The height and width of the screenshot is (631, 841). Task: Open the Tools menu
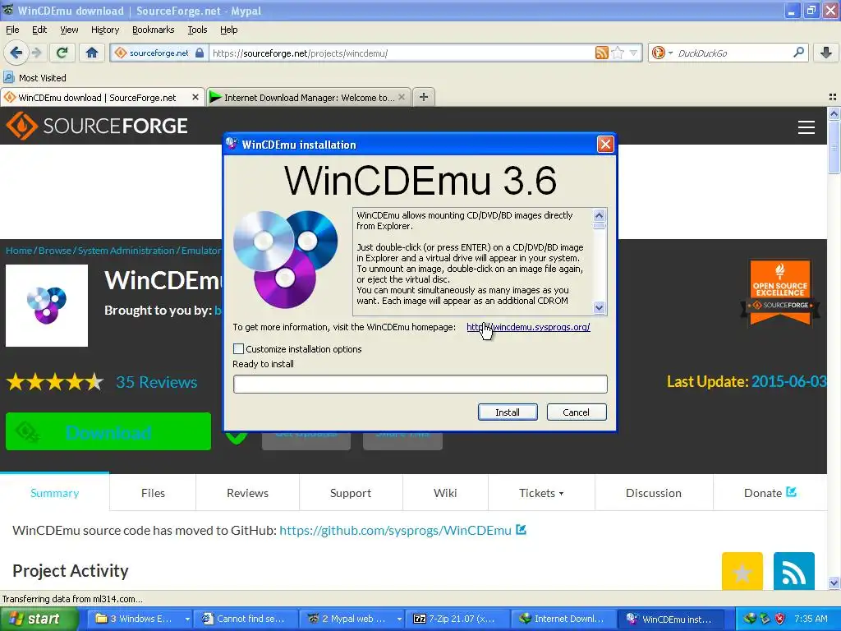pos(197,30)
